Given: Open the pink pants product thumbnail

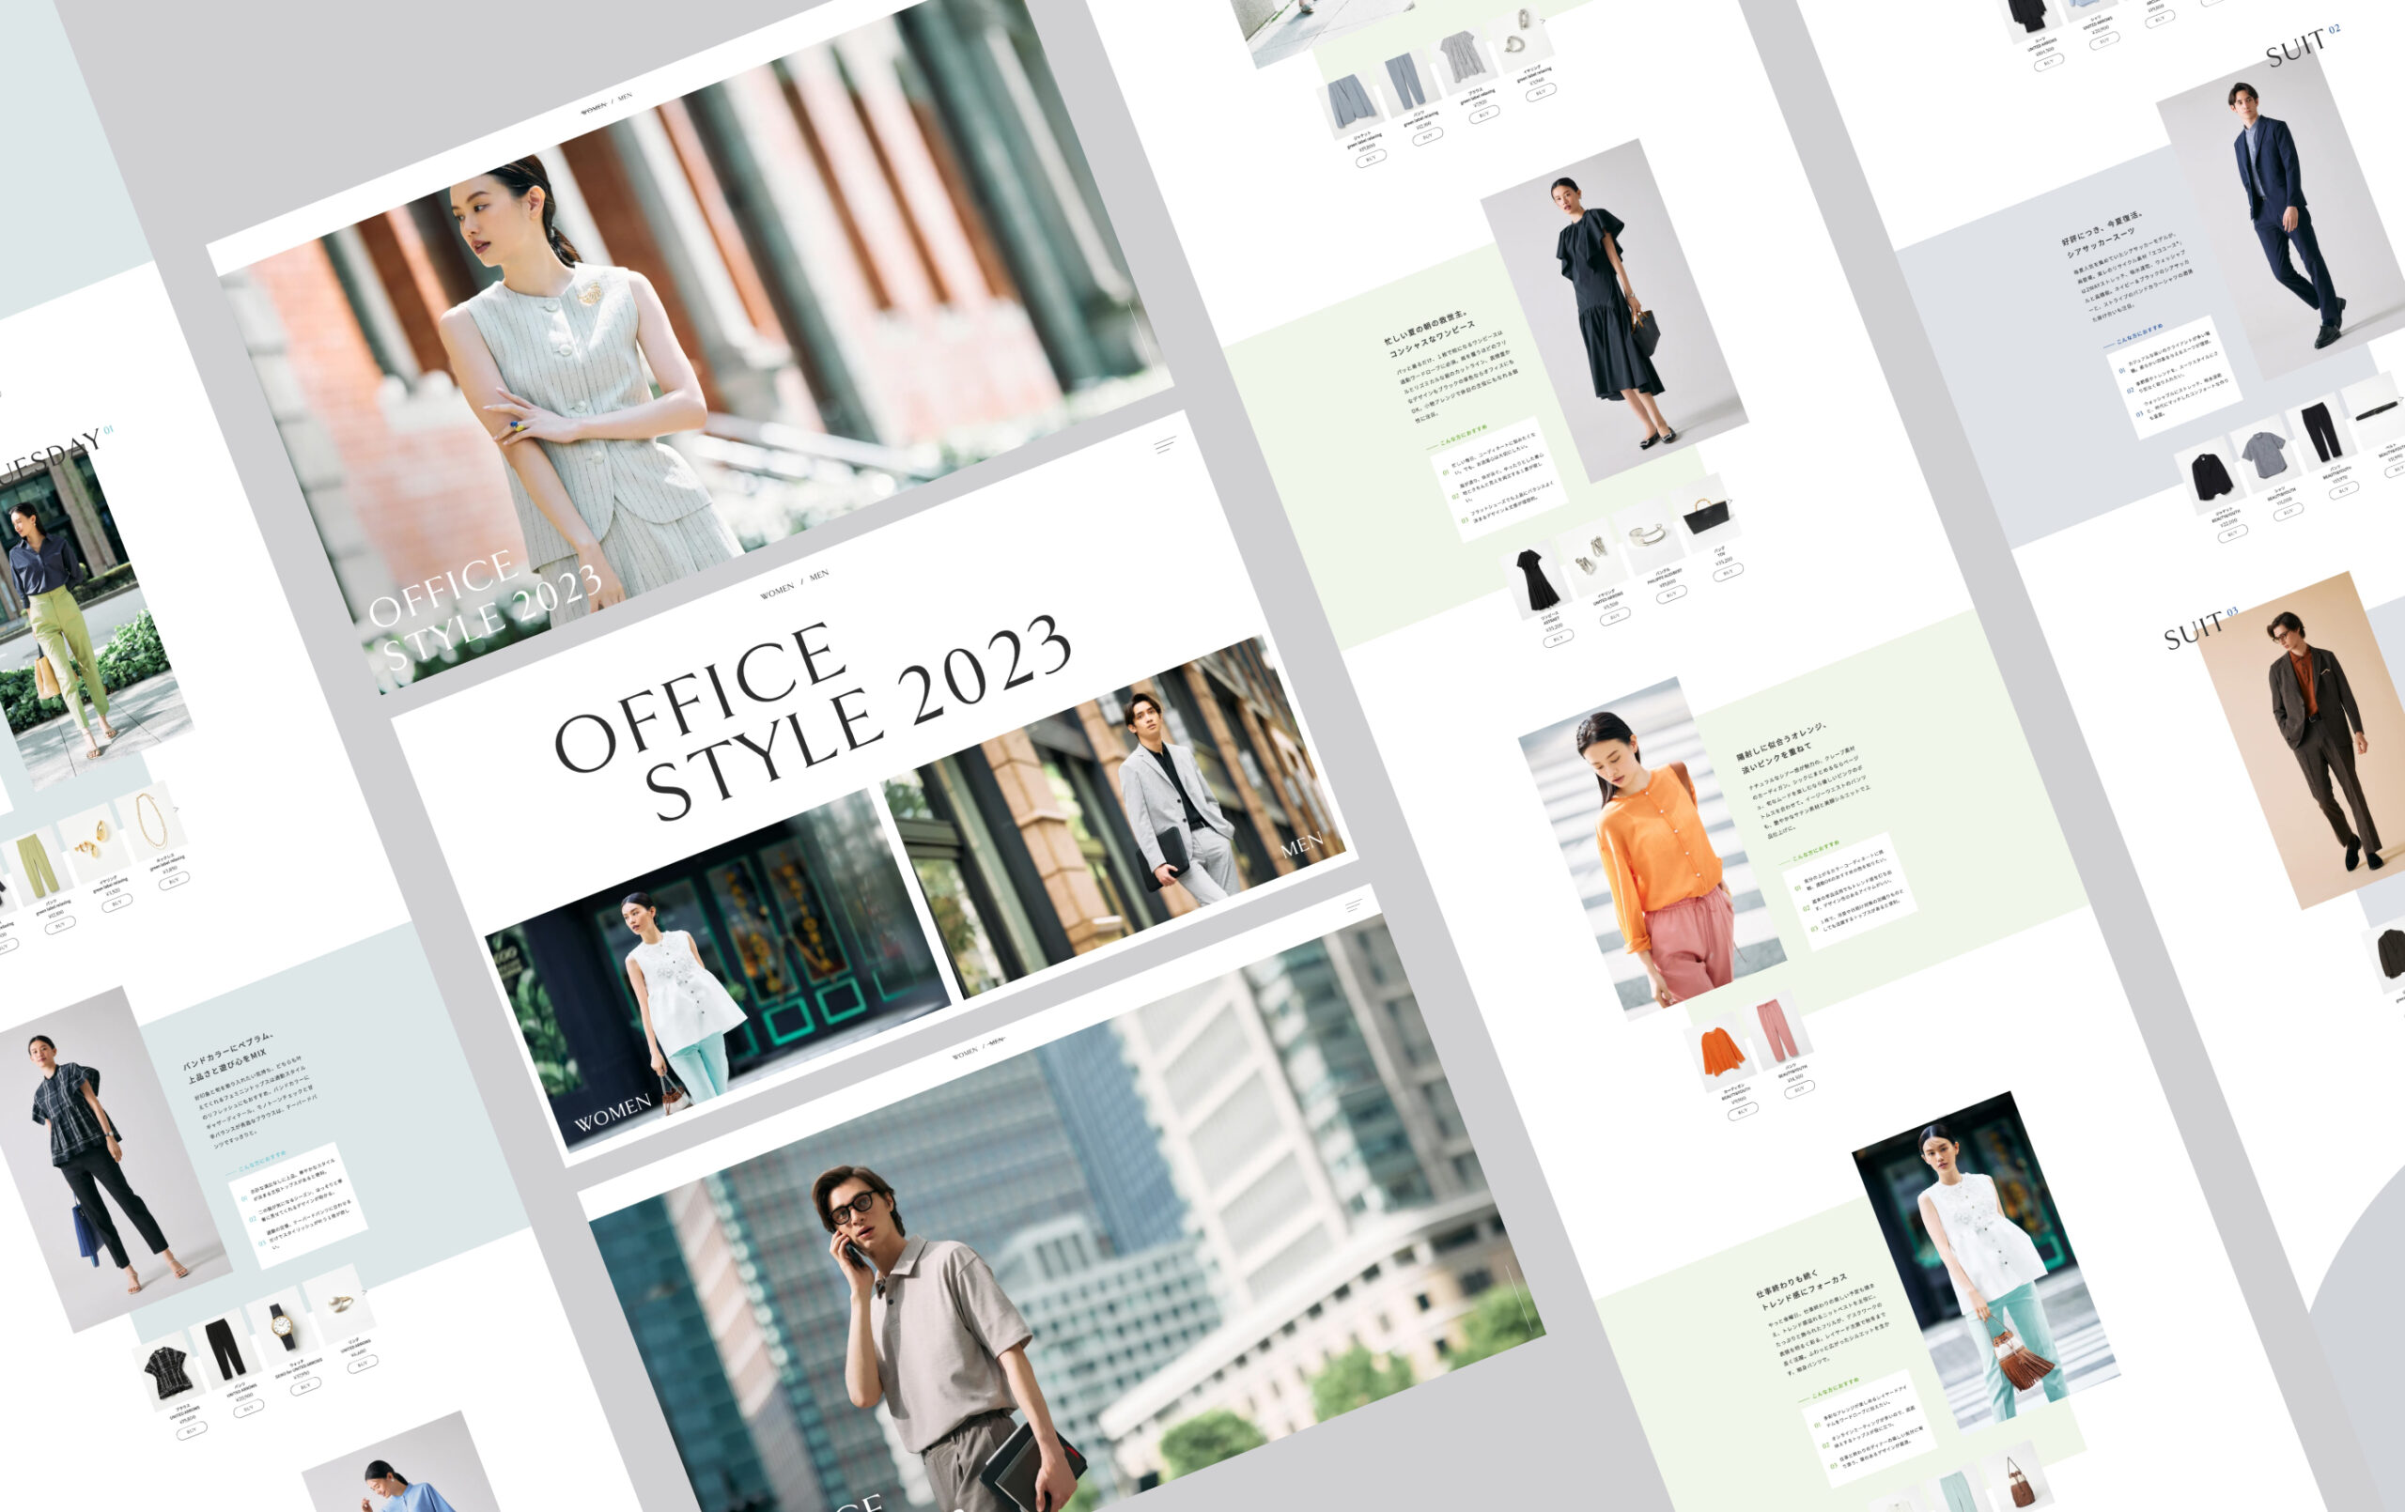Looking at the screenshot, I should click(1777, 1027).
